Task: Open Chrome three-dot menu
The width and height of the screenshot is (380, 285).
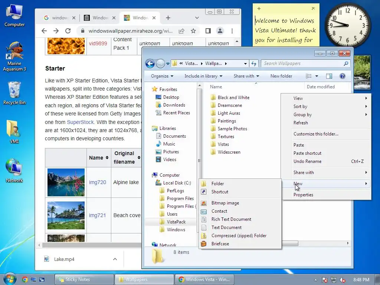Action: pos(232,31)
